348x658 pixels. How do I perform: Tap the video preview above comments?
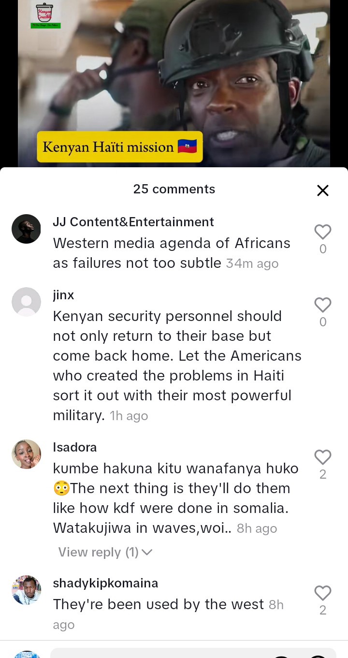174,84
